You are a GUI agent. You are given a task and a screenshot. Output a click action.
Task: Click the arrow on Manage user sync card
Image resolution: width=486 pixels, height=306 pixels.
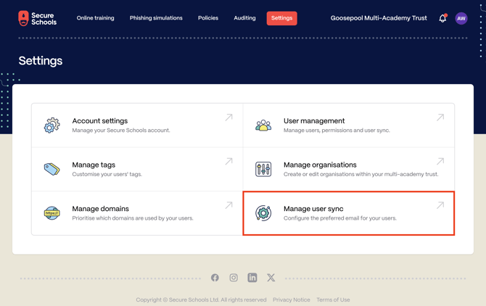(x=440, y=205)
